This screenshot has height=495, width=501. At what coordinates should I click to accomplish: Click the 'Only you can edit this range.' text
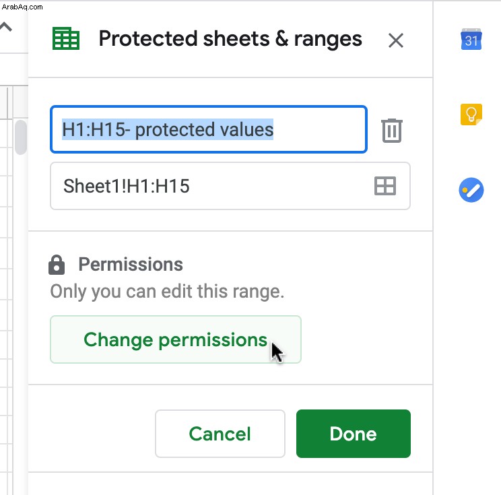(x=167, y=292)
